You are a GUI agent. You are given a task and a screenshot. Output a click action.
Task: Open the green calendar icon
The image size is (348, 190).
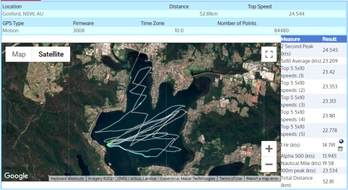(x=340, y=149)
